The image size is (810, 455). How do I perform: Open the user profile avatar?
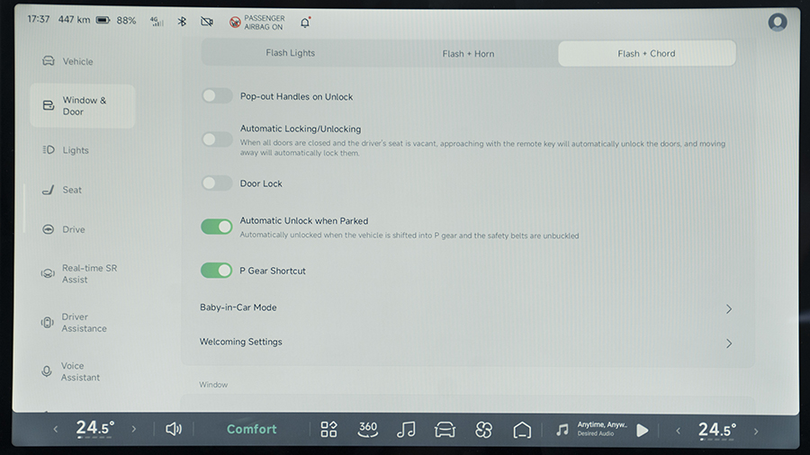(778, 22)
